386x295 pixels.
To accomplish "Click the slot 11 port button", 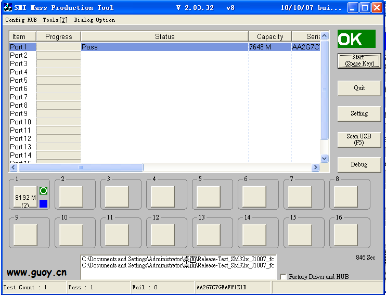I will pos(117,235).
